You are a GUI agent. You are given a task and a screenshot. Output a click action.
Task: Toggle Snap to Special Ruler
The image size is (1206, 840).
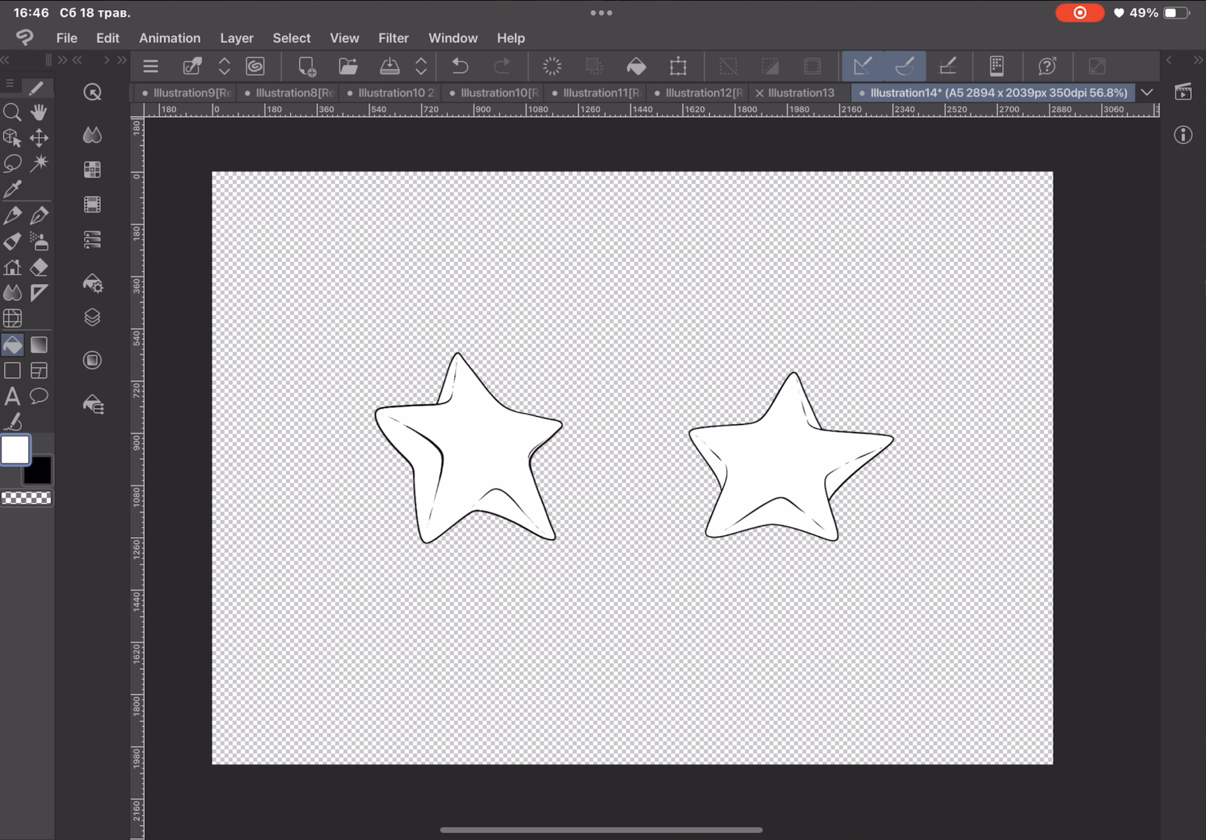tap(905, 66)
